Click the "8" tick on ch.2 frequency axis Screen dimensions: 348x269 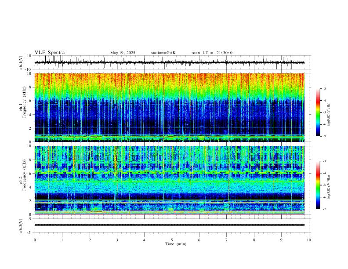click(x=30, y=160)
